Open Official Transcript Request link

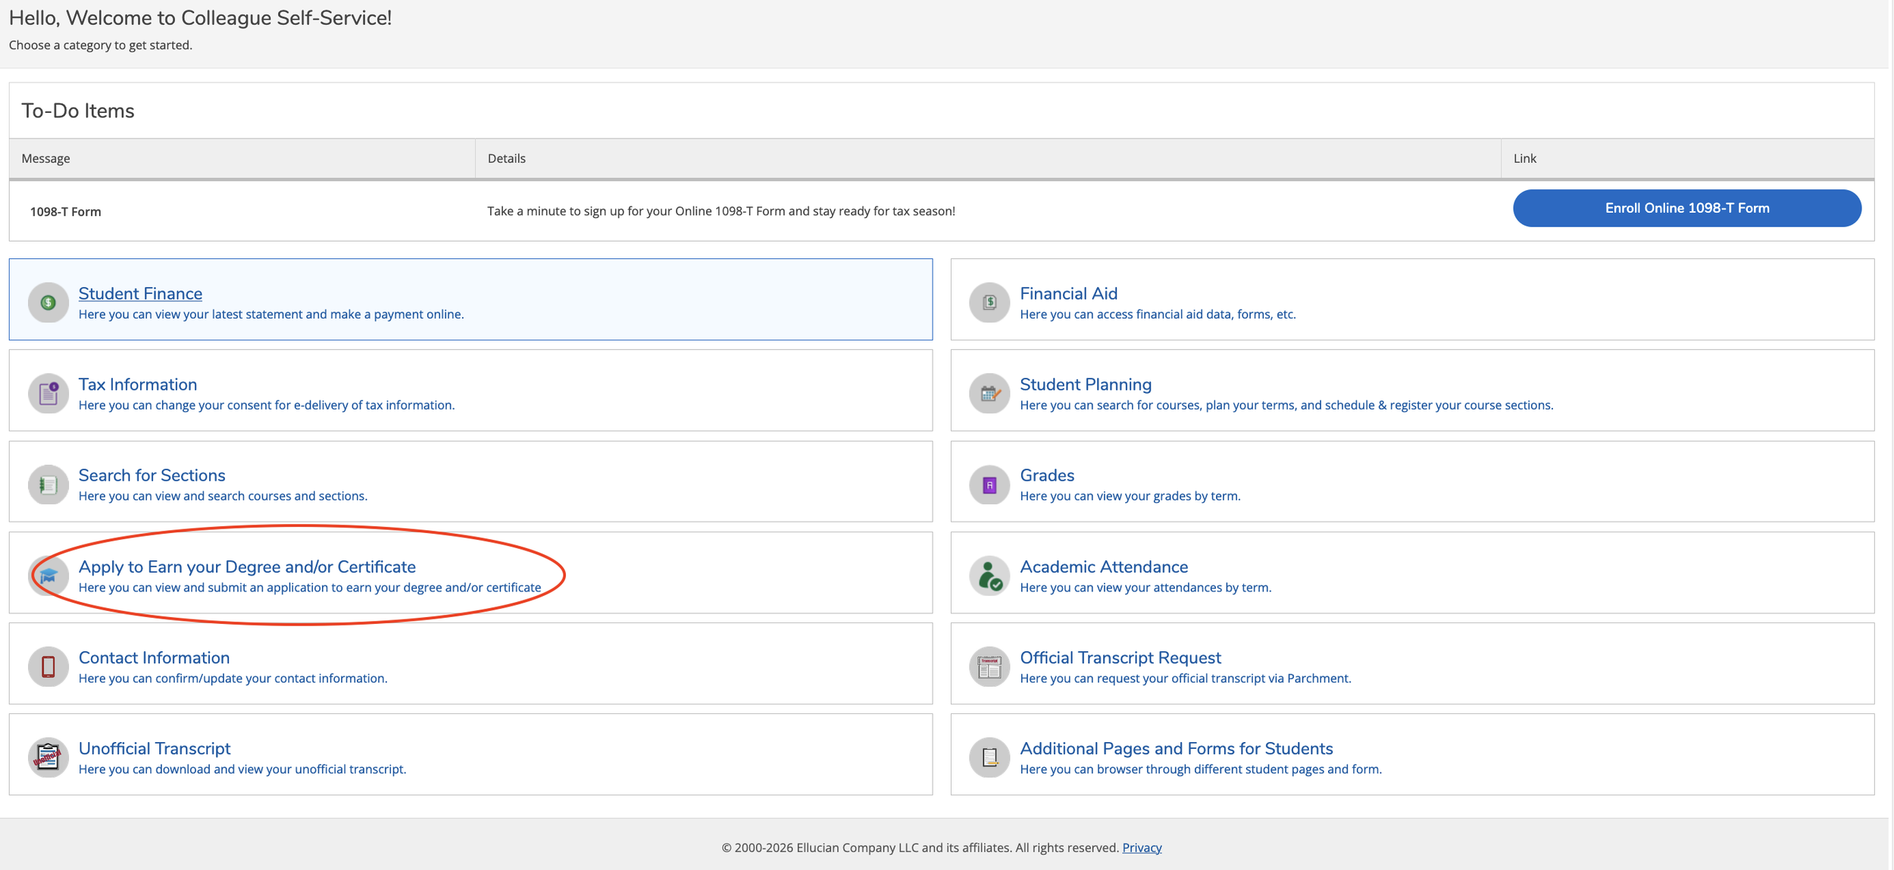coord(1120,658)
